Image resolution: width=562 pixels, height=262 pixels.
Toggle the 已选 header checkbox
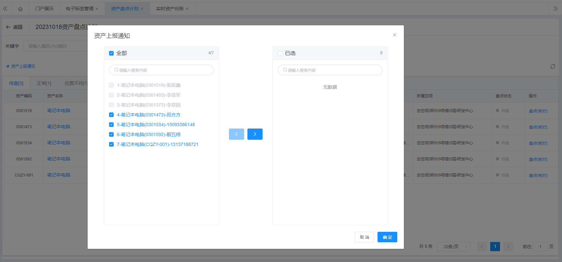coord(280,53)
